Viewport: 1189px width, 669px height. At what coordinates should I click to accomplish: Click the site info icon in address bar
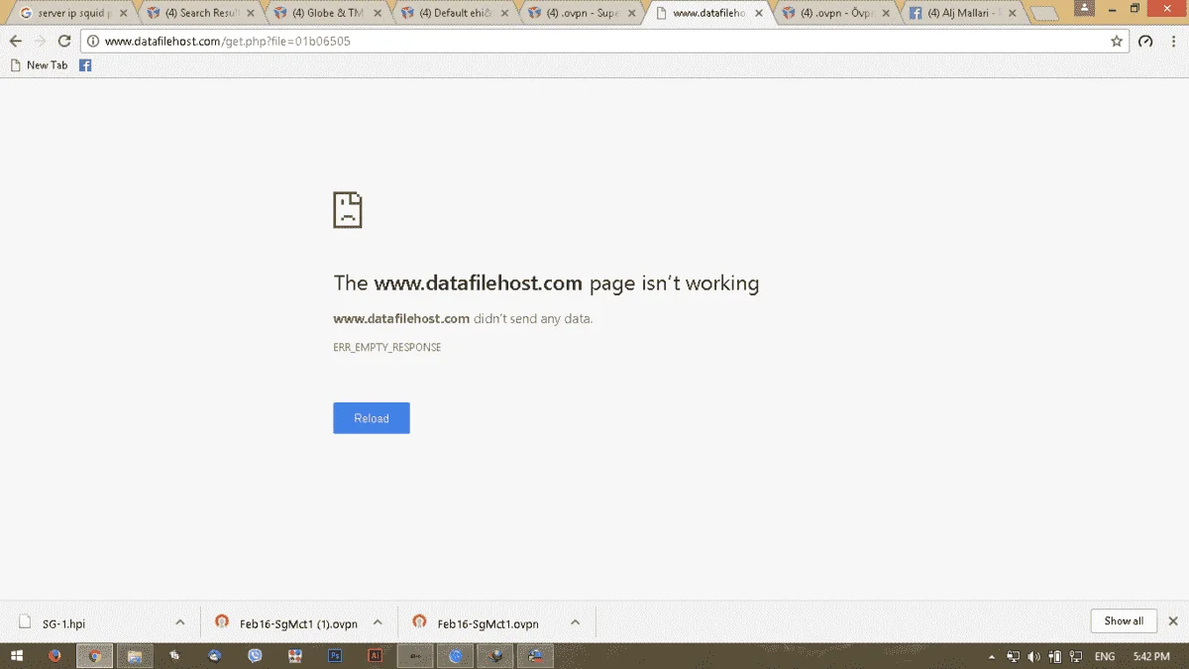pos(92,42)
